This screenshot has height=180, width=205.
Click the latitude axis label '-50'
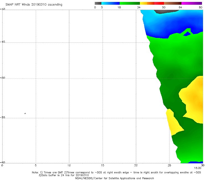tap(2, 78)
